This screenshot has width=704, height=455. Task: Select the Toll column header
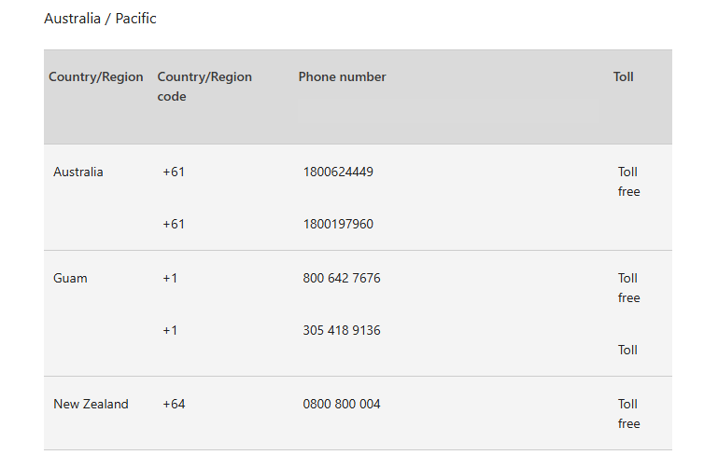[x=623, y=77]
